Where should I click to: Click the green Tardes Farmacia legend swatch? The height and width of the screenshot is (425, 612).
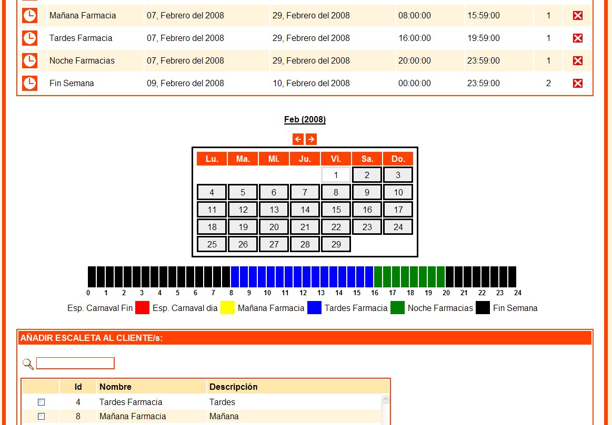pyautogui.click(x=397, y=308)
